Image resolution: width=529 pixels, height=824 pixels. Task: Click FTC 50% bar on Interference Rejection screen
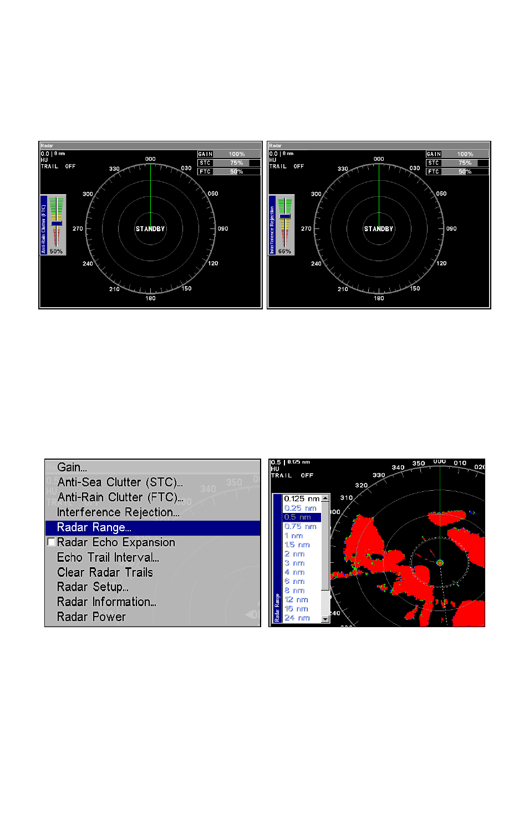(x=457, y=172)
